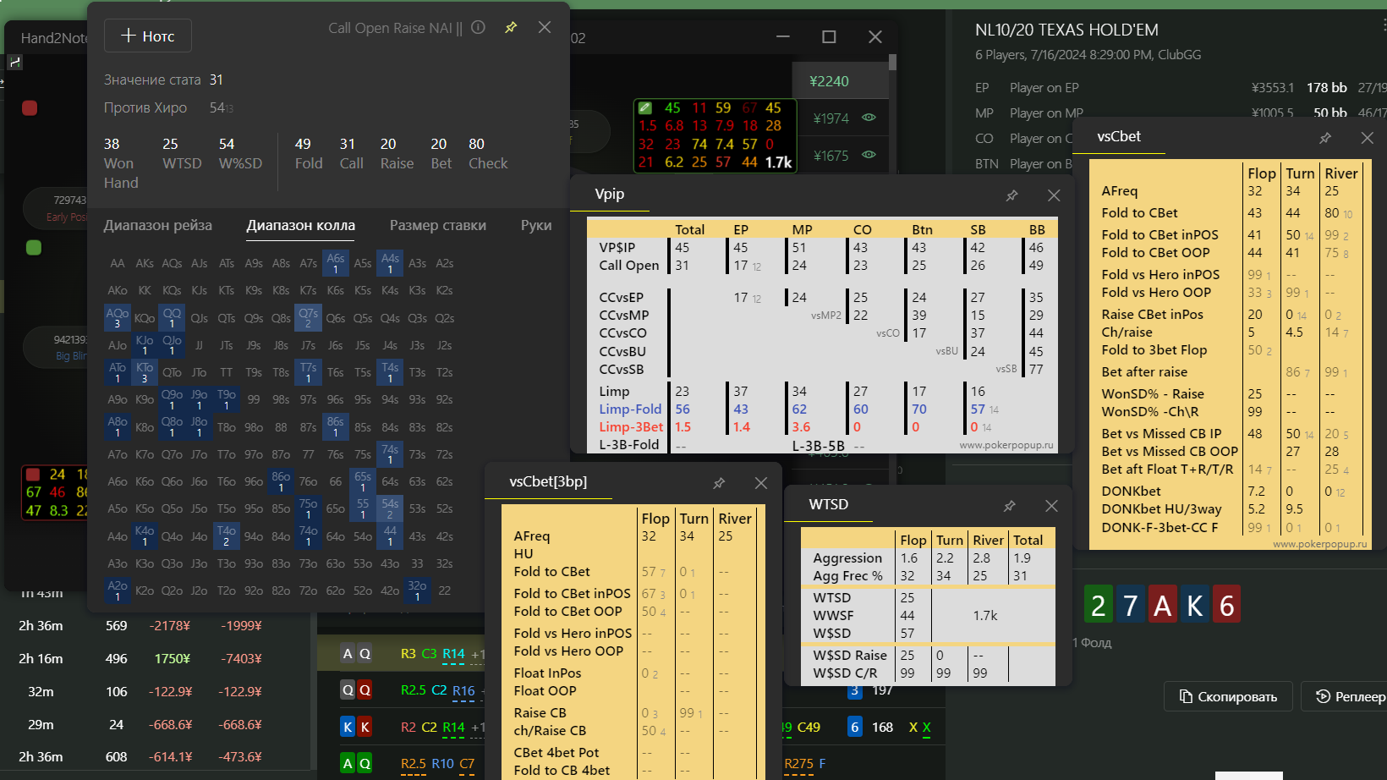This screenshot has height=780, width=1387.
Task: Click the vsCbet[3bp] popup title
Action: pos(548,481)
